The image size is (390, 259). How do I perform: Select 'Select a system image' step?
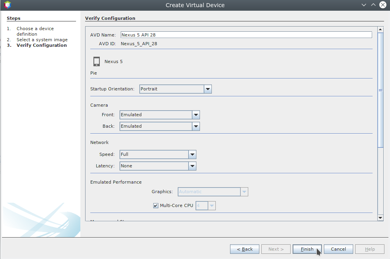[x=42, y=40]
